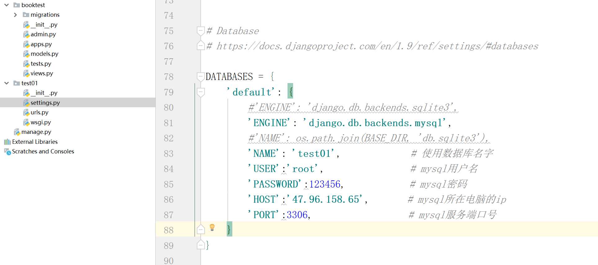The height and width of the screenshot is (265, 598).
Task: Click the External Libraries bars icon
Action: (7, 142)
